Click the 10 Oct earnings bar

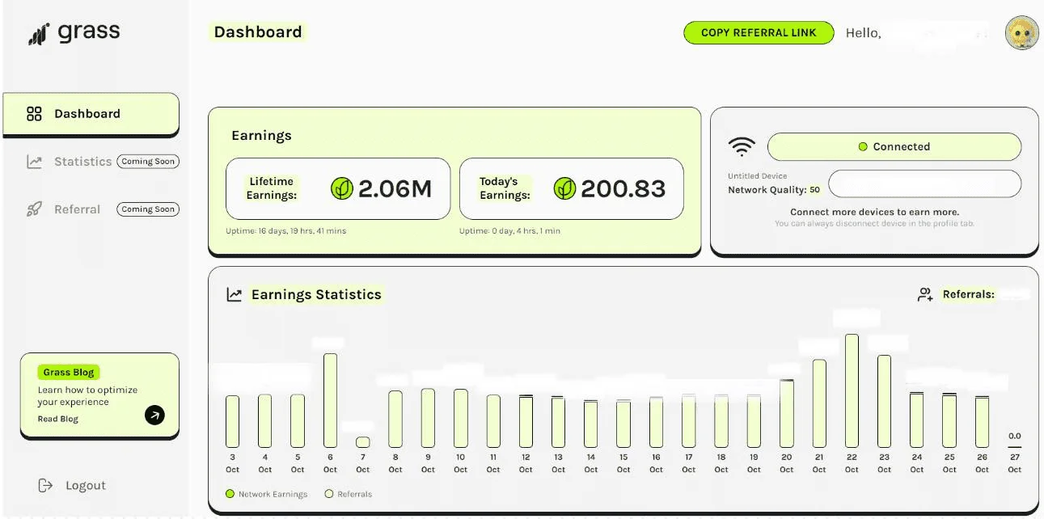click(x=460, y=419)
